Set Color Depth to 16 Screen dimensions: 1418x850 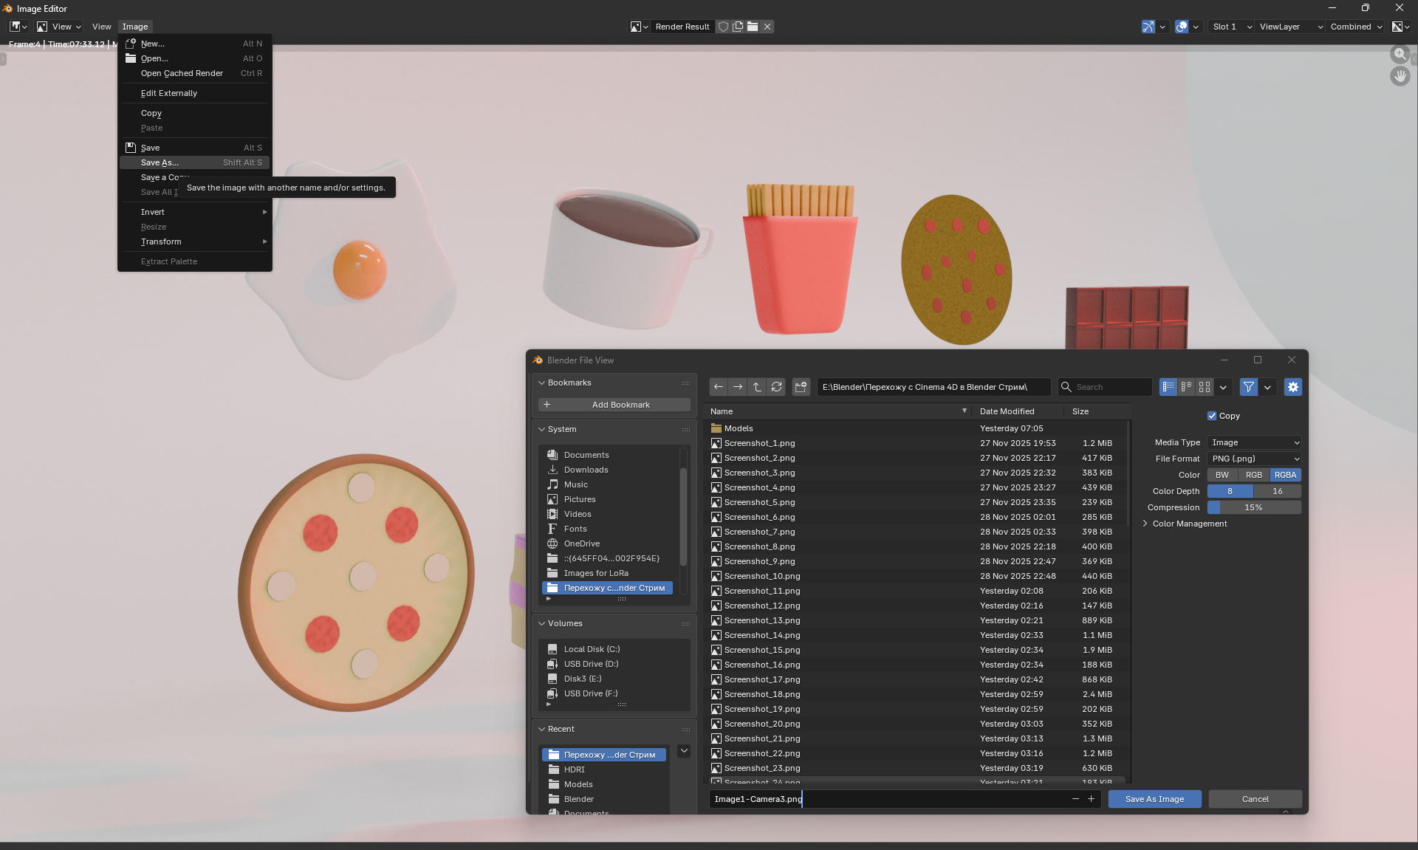[1277, 491]
